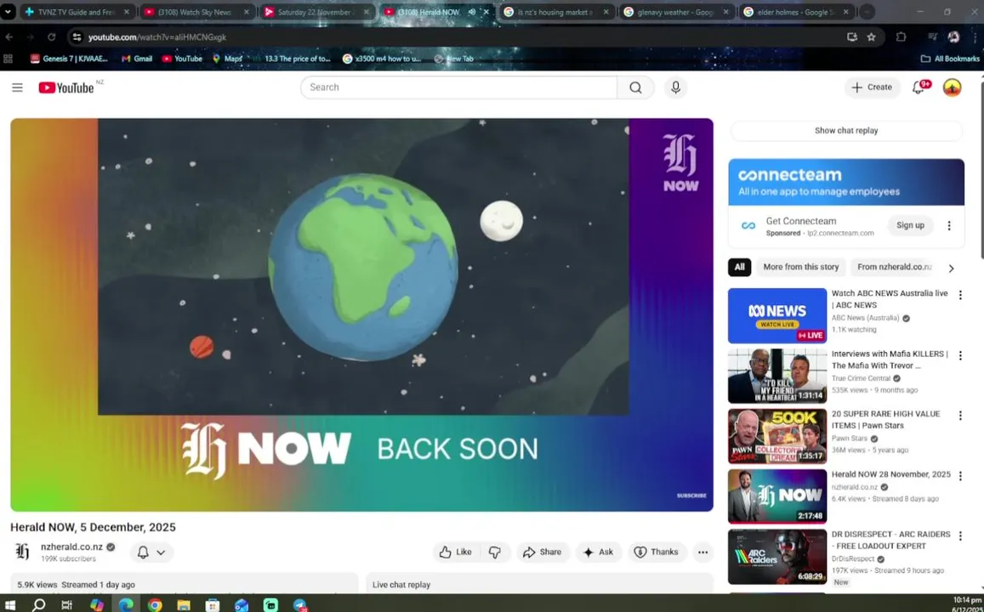Toggle notification bell for nzherald.co.nz
The height and width of the screenshot is (612, 984).
[x=143, y=552]
